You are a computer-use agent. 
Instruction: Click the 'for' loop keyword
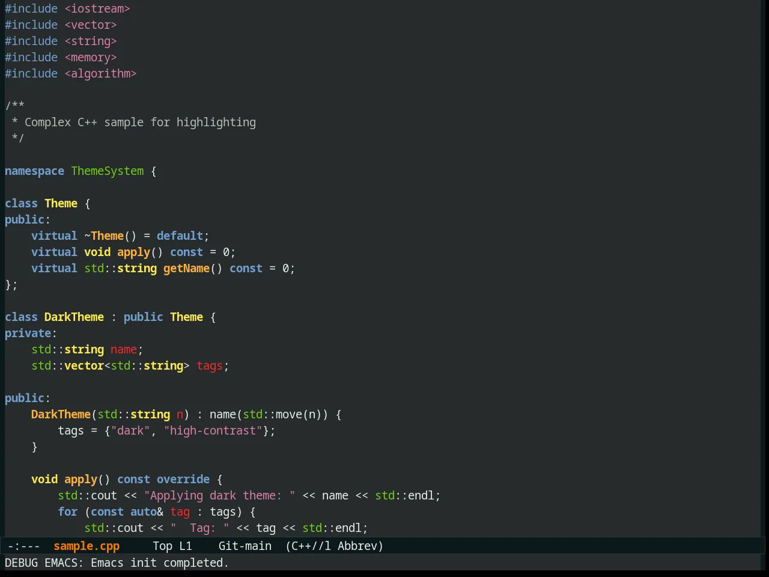[x=68, y=511]
